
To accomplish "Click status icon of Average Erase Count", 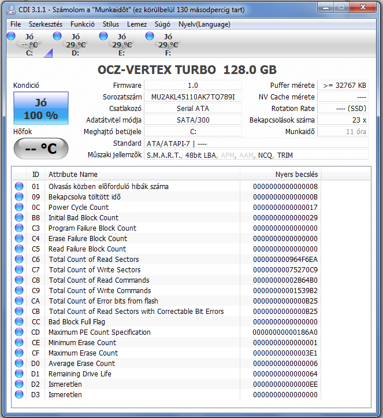I will coord(19,363).
